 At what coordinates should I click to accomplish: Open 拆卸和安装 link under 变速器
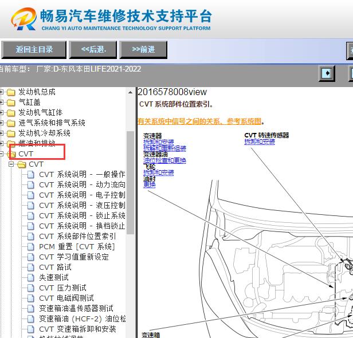click(159, 142)
